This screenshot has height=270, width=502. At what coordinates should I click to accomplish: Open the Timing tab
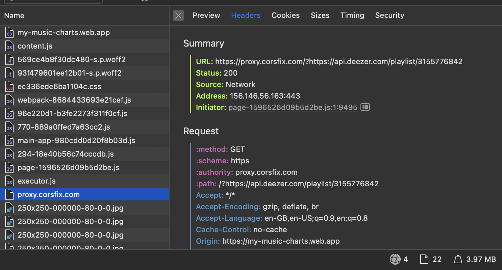coord(352,16)
